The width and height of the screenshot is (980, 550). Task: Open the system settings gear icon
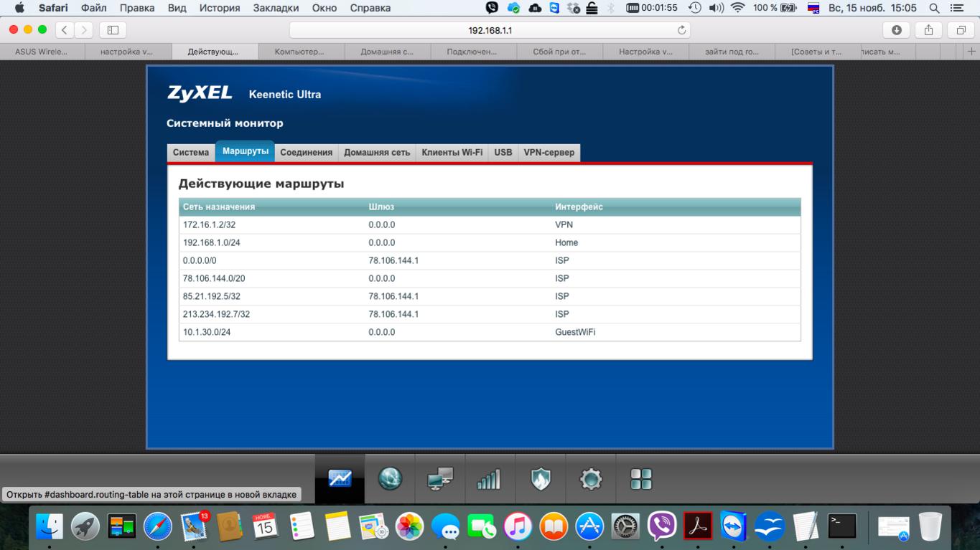(590, 478)
